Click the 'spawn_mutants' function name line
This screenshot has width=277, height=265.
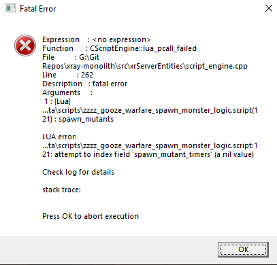(78, 119)
